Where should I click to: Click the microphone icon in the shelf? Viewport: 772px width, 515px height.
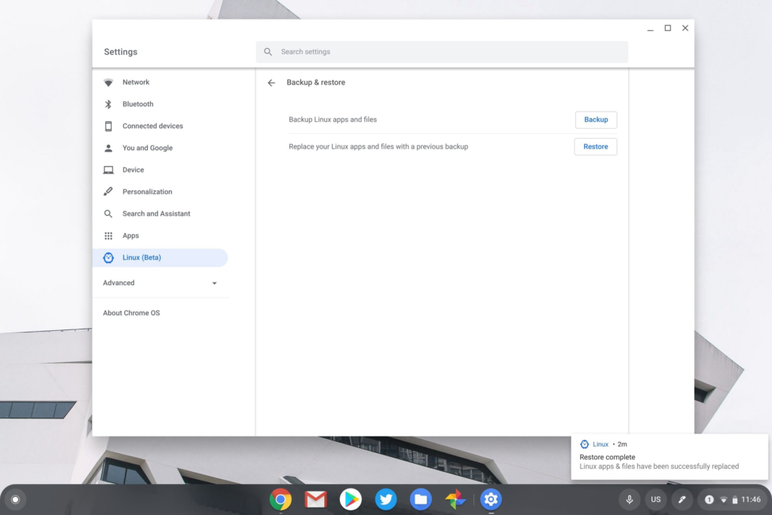tap(630, 500)
